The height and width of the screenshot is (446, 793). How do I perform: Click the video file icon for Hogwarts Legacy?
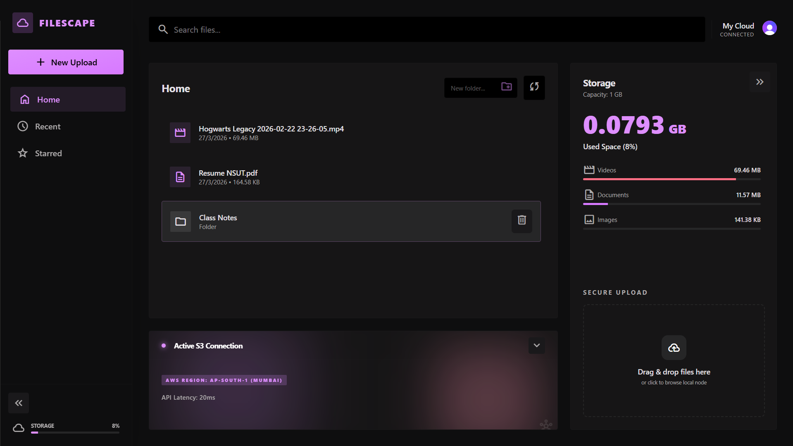point(180,133)
